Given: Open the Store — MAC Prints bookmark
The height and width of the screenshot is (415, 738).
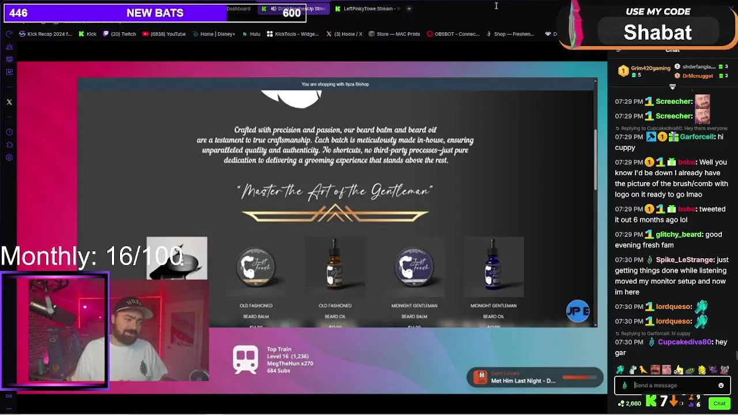Looking at the screenshot, I should pyautogui.click(x=394, y=34).
